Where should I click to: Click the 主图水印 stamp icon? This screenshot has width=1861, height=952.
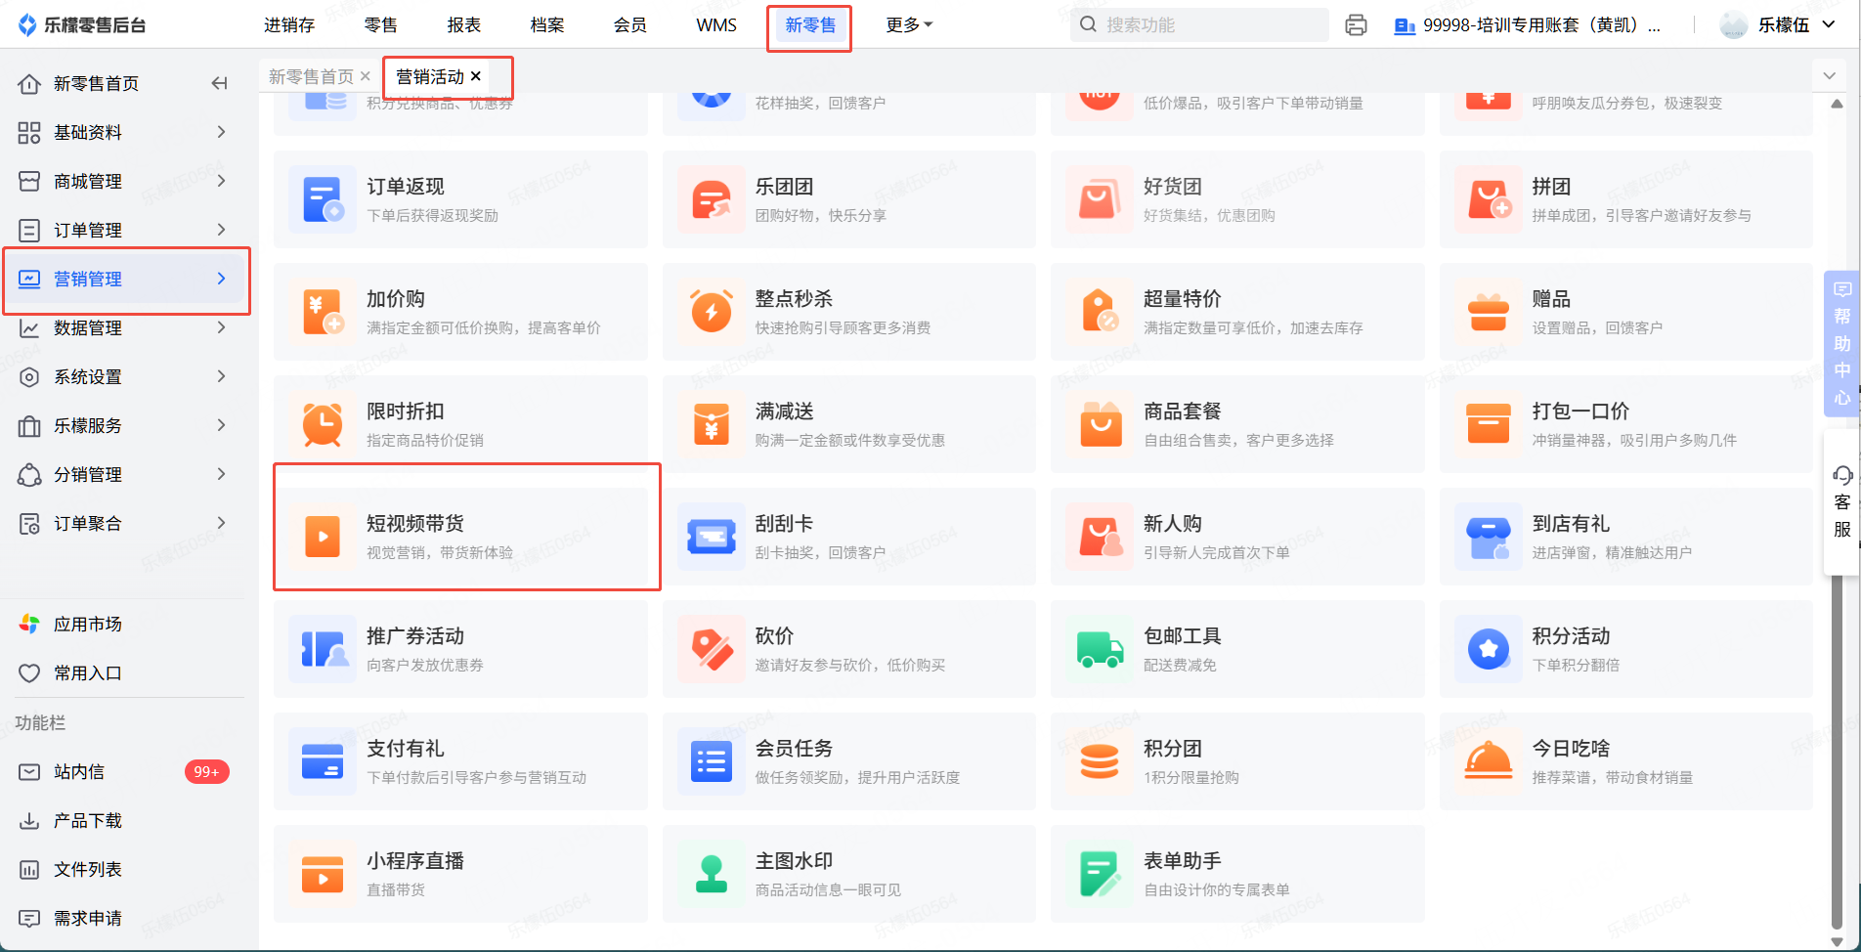click(711, 874)
